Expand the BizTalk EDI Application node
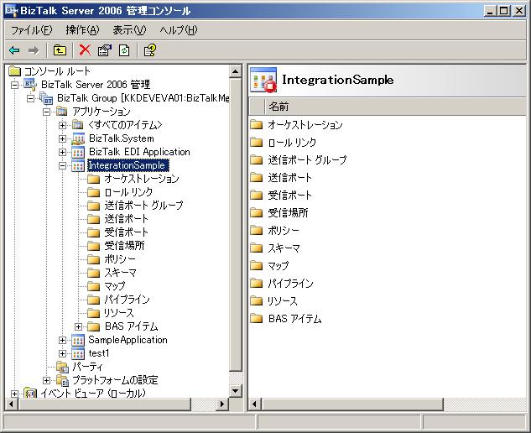Viewport: 531px width, 433px height. coord(62,152)
